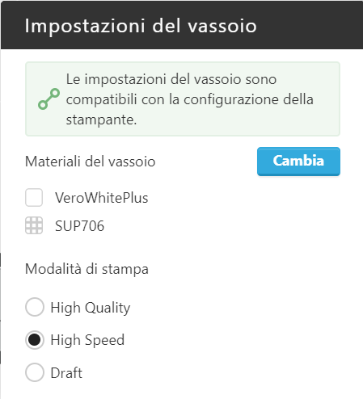Viewport: 363px width, 399px height.
Task: Click the Materiali del vassoio heading
Action: 91,162
